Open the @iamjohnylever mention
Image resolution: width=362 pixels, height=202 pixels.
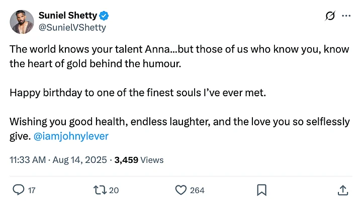pyautogui.click(x=70, y=136)
